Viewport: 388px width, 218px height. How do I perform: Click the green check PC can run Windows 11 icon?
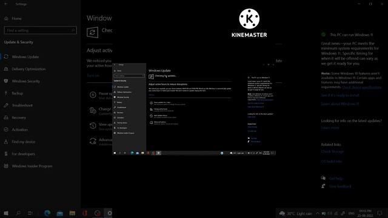point(323,35)
